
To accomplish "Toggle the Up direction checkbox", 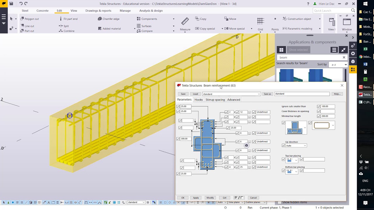I will point(283,146).
